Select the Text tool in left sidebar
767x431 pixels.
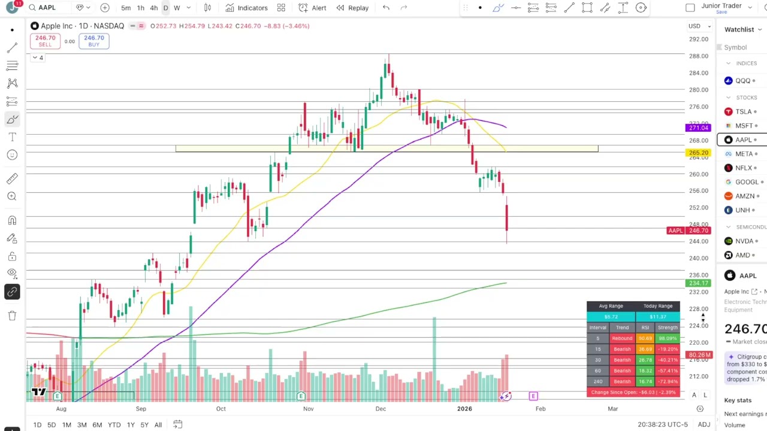(12, 137)
